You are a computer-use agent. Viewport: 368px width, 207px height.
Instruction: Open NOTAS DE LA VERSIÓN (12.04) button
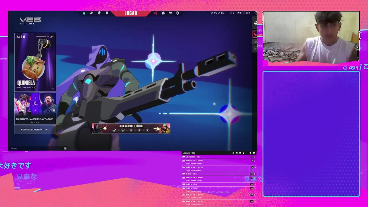tap(35, 130)
